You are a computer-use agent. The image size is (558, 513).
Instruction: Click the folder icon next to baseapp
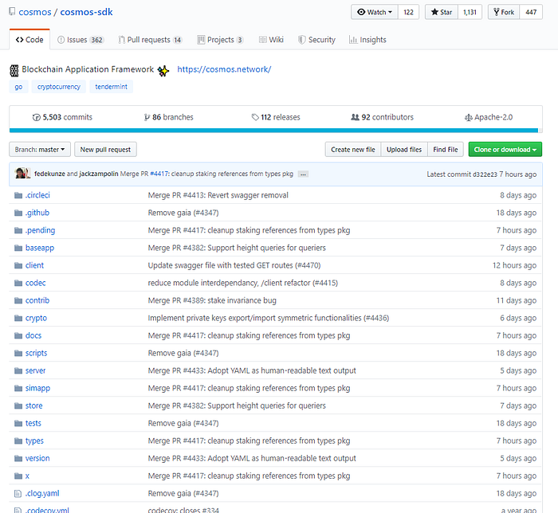(18, 248)
